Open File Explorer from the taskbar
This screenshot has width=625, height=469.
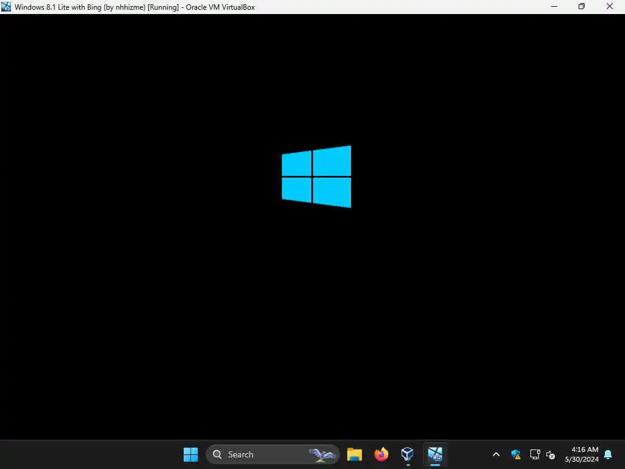355,454
